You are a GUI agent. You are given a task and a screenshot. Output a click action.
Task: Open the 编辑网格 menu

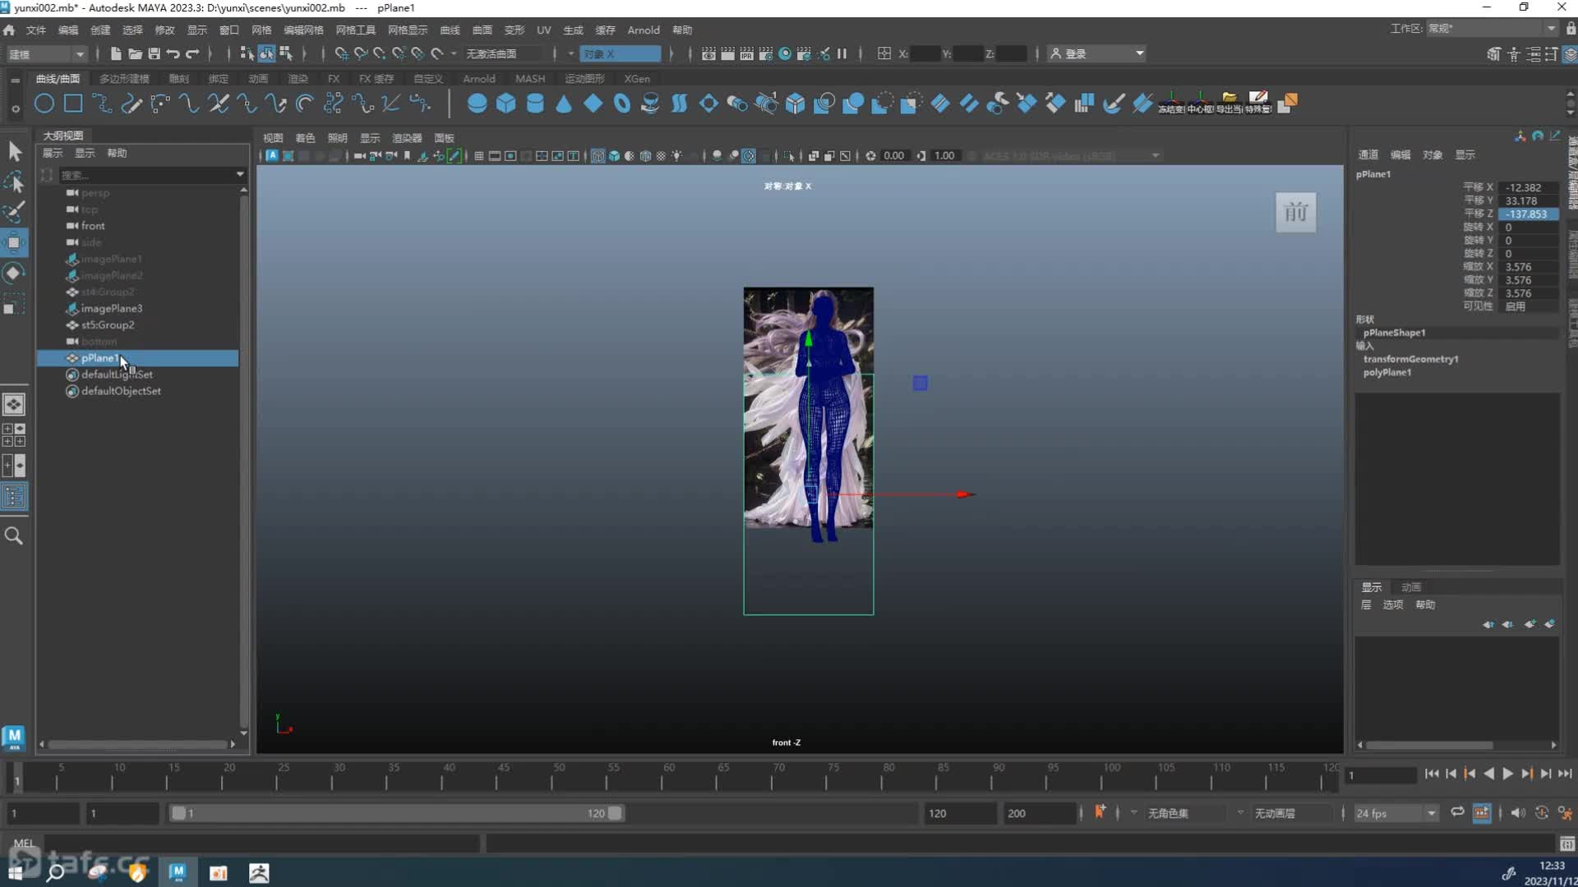303,30
